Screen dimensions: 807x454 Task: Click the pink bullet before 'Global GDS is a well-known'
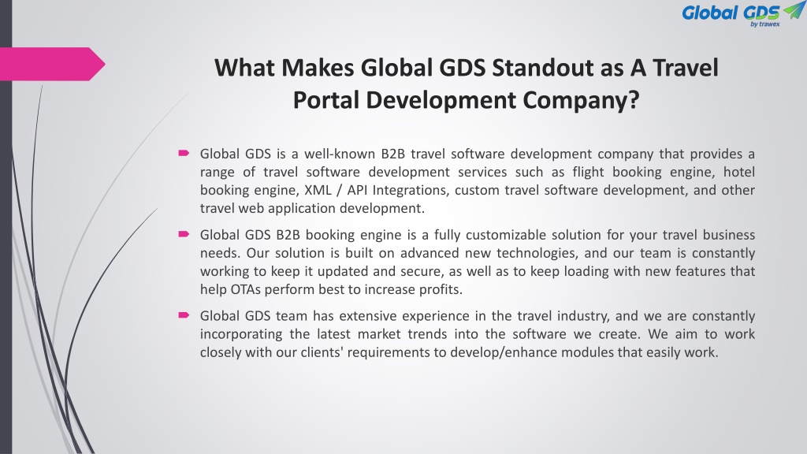[184, 153]
